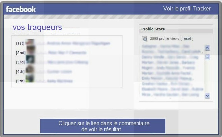Click the [1st] tracker's name link

[79, 43]
